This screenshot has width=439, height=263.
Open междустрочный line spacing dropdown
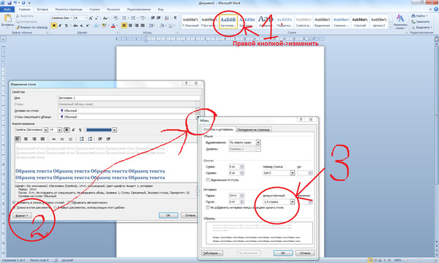[292, 202]
